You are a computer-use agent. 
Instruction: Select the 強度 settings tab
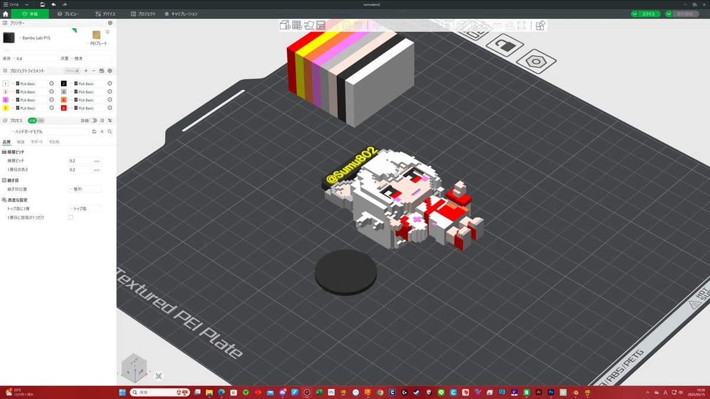[x=21, y=142]
